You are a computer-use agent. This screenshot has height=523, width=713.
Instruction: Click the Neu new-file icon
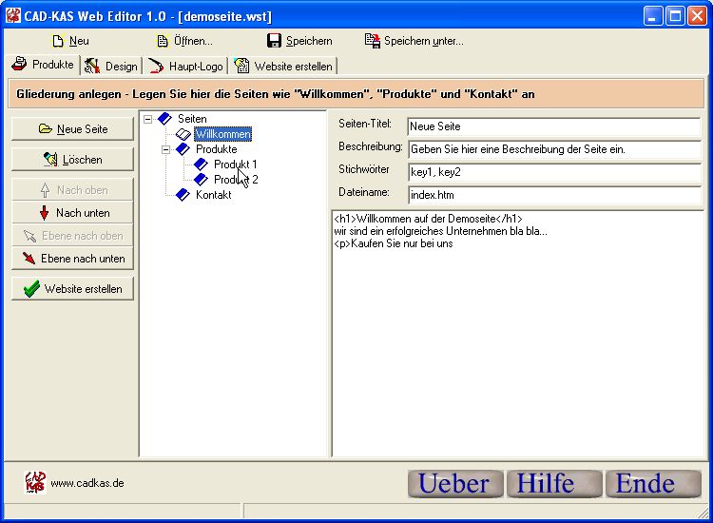coord(57,41)
